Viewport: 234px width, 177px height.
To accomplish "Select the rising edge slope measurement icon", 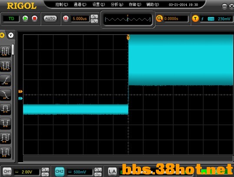I will pyautogui.click(x=6, y=80).
